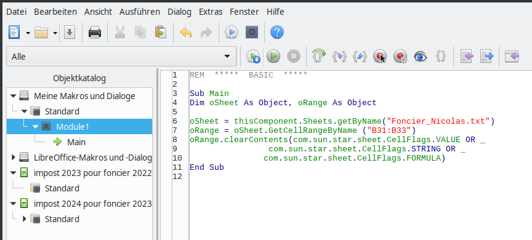Expand LibreOffice-Makros und -Dialoge node
Viewport: 532px width, 240px height.
13,158
